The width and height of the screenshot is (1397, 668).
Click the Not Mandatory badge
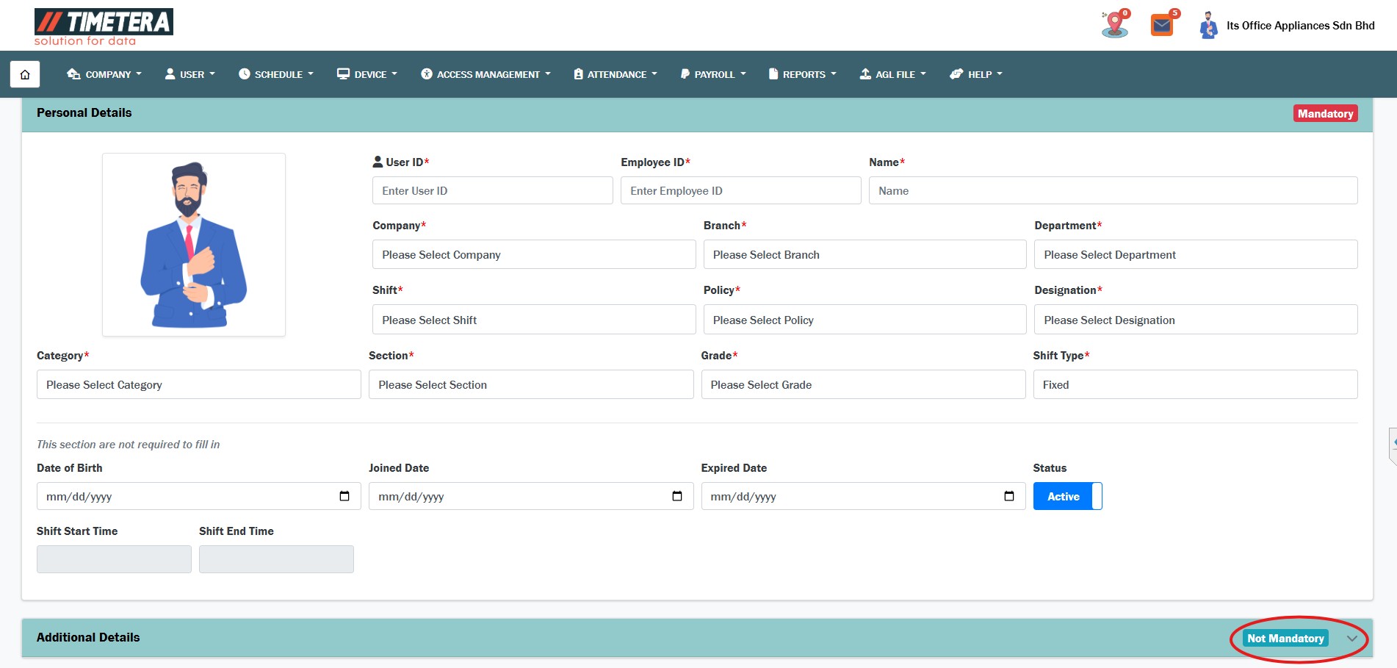1285,639
